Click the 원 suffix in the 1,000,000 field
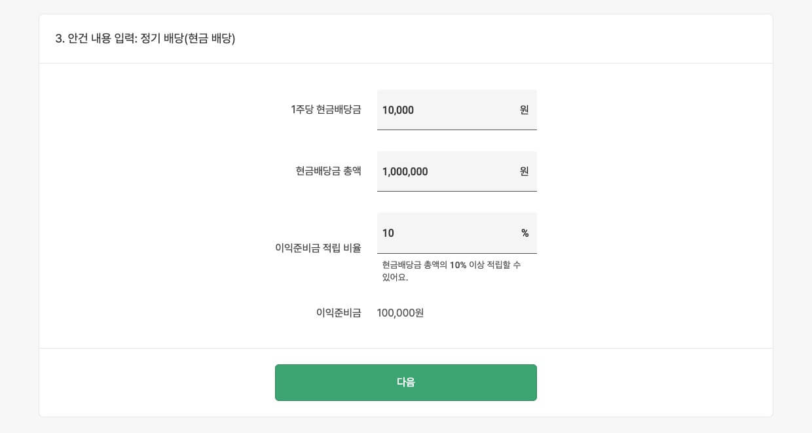 point(524,171)
